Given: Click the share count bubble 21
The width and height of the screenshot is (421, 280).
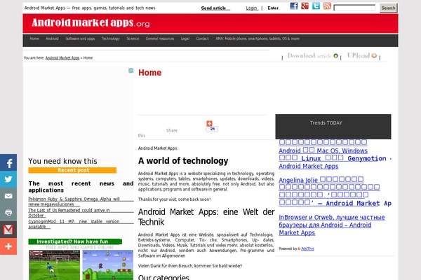Looking at the screenshot, I should click(212, 129).
